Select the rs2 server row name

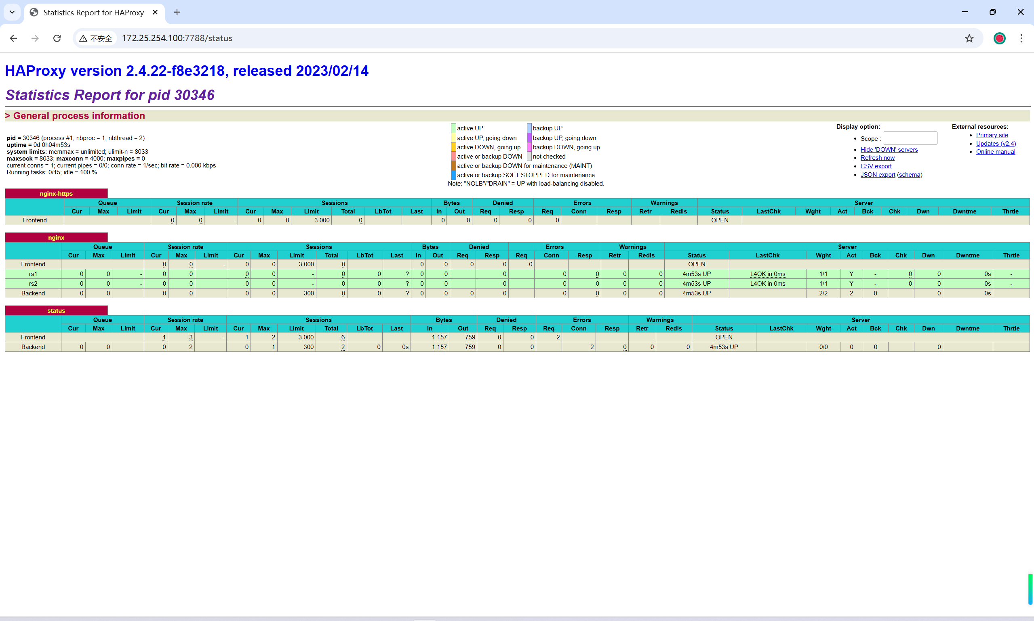[33, 283]
